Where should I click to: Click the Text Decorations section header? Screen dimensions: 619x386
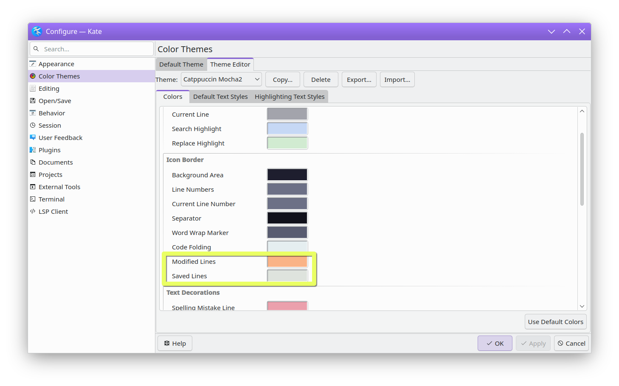click(193, 292)
